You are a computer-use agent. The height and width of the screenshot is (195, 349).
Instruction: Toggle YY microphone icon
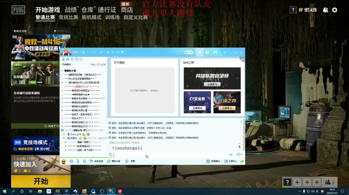[x=78, y=161]
